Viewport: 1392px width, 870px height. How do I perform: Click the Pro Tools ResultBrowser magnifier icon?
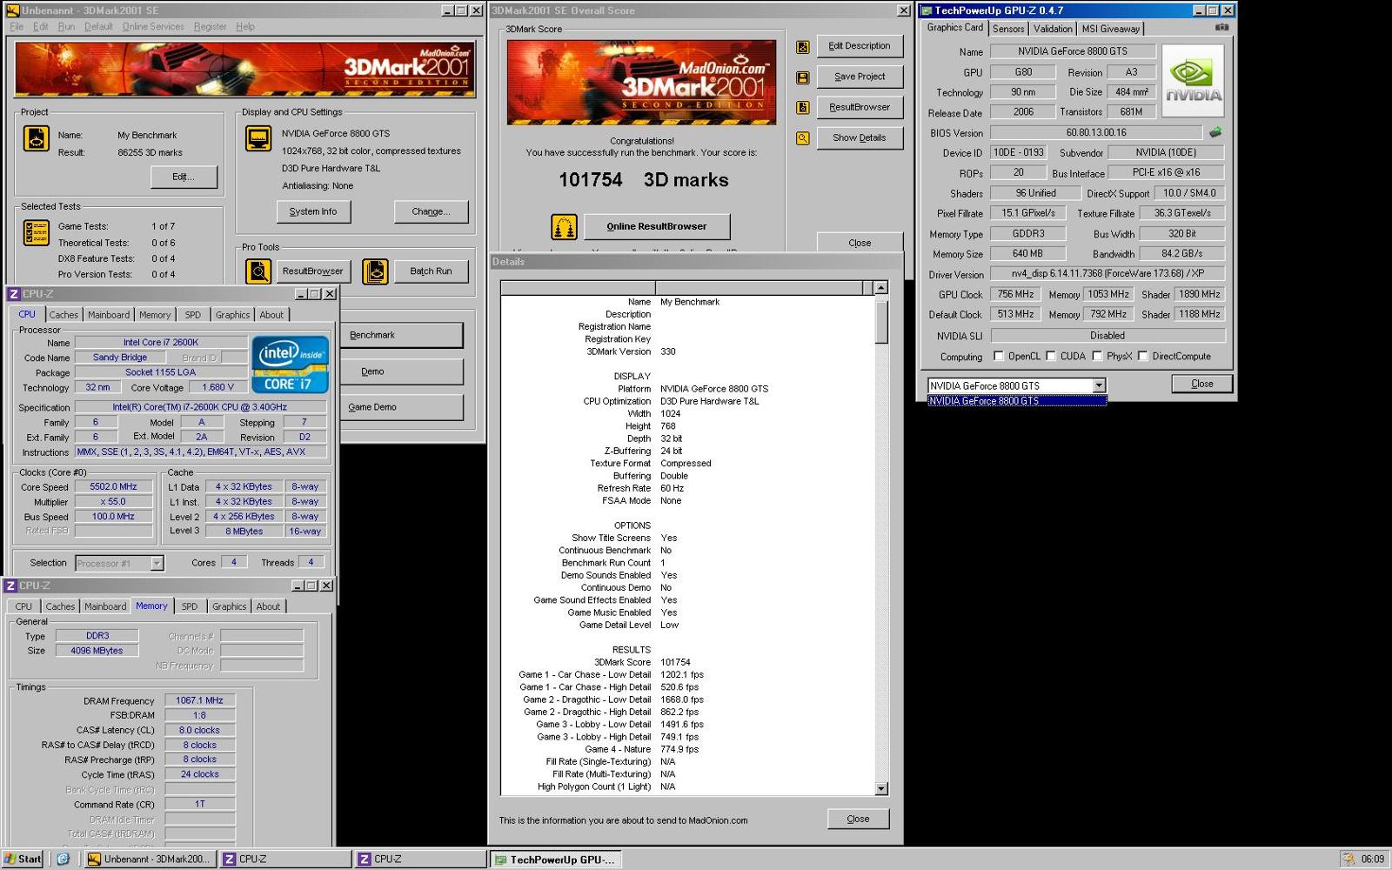pyautogui.click(x=258, y=271)
